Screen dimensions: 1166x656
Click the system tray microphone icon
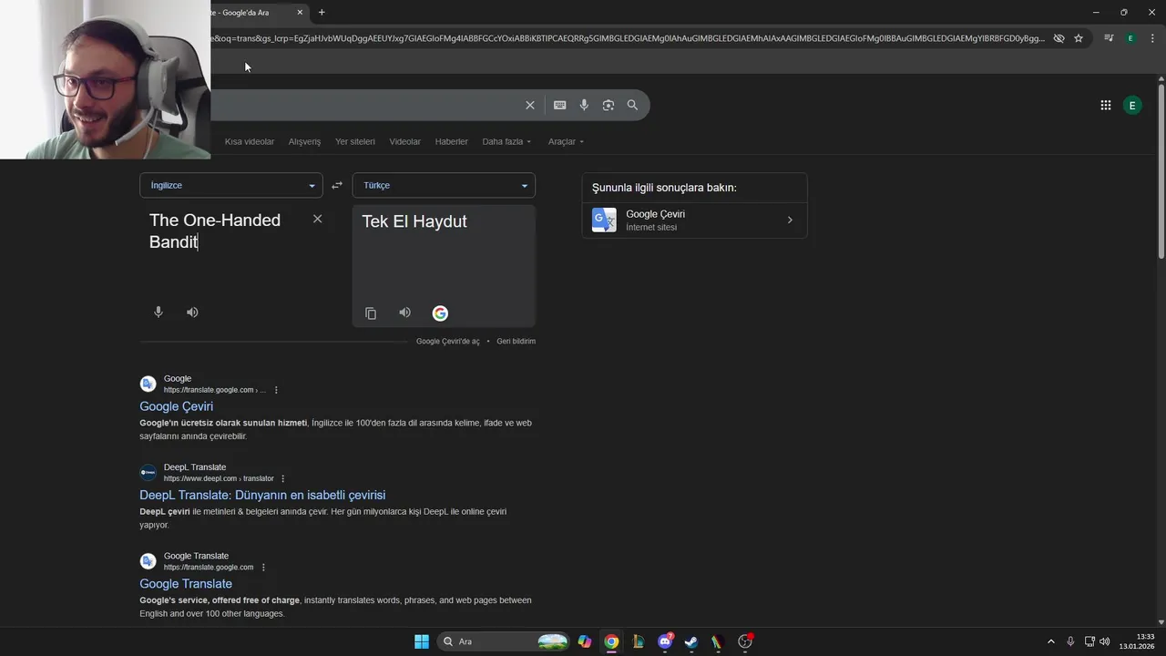pos(1070,641)
